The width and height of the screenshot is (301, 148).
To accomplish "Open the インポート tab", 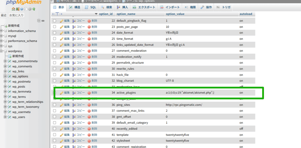I will tap(170, 7).
